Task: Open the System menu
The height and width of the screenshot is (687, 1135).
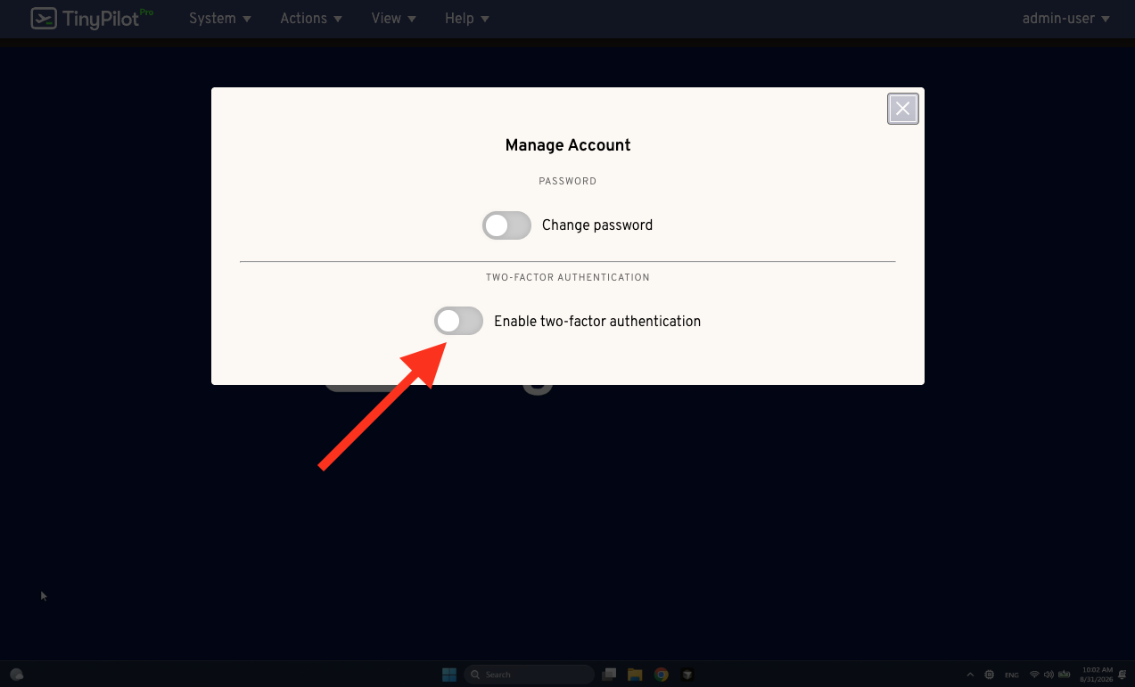Action: tap(219, 18)
